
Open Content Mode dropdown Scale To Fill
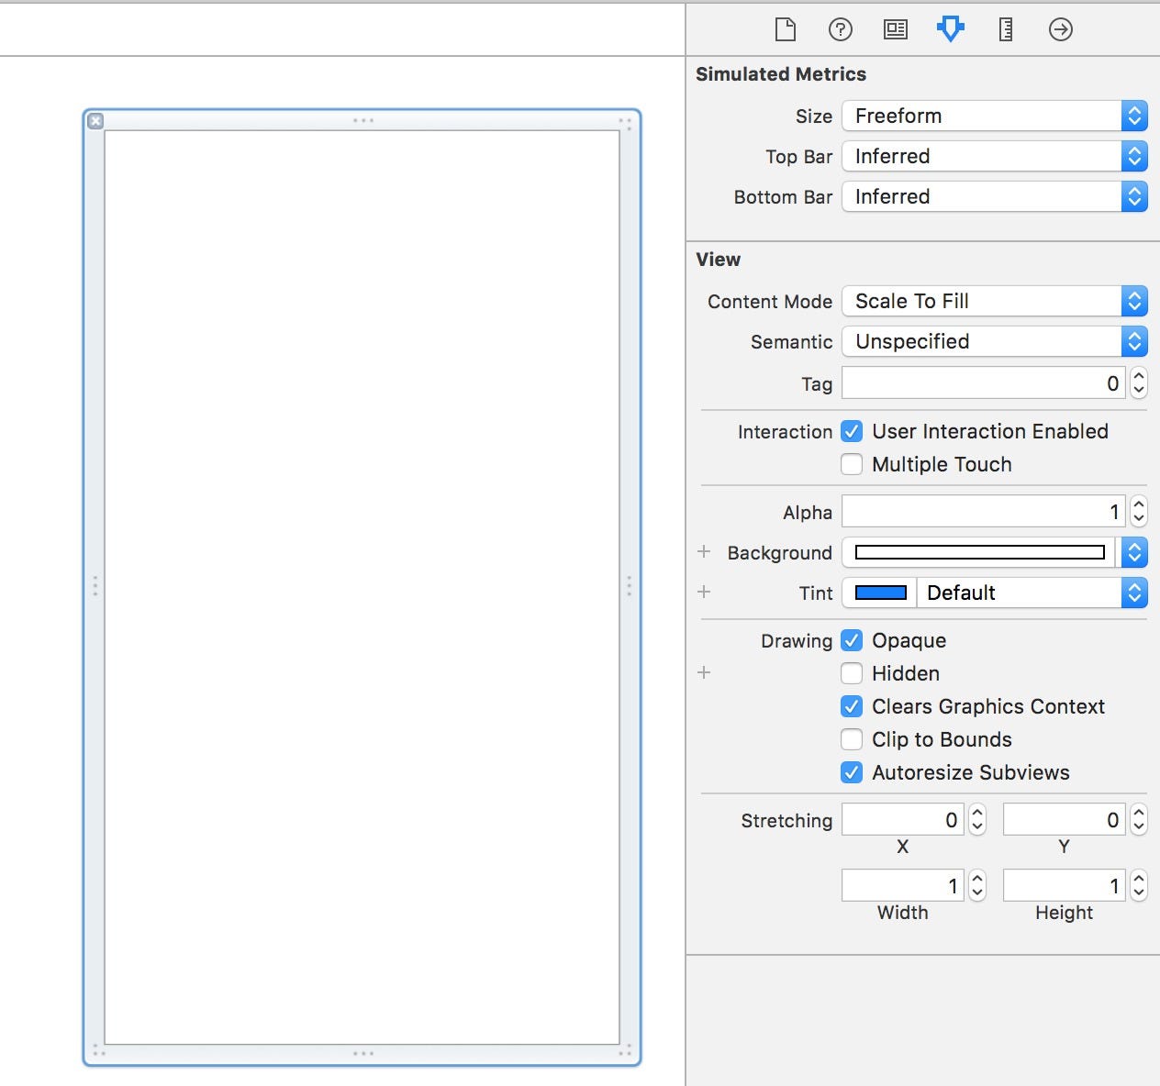coord(995,301)
